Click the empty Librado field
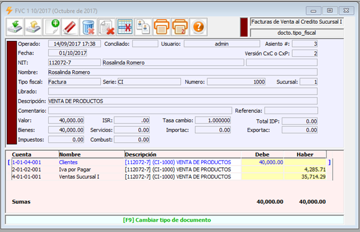 tap(183, 92)
